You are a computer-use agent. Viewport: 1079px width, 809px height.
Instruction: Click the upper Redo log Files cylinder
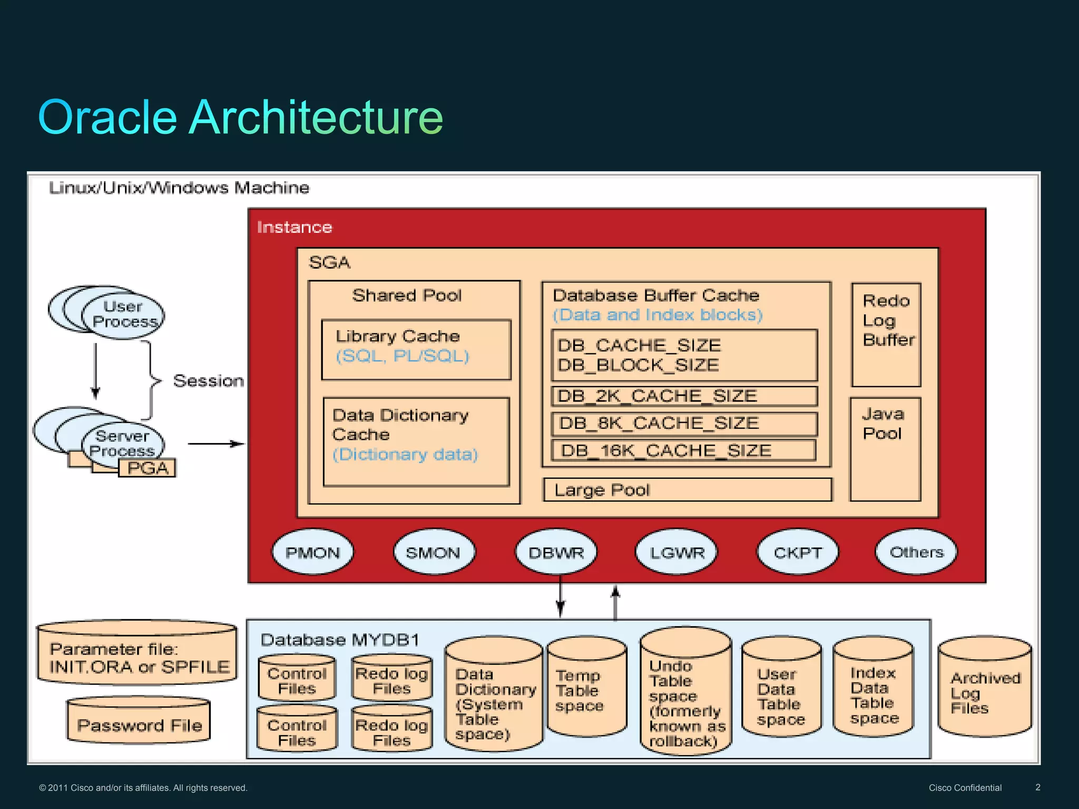click(x=392, y=678)
